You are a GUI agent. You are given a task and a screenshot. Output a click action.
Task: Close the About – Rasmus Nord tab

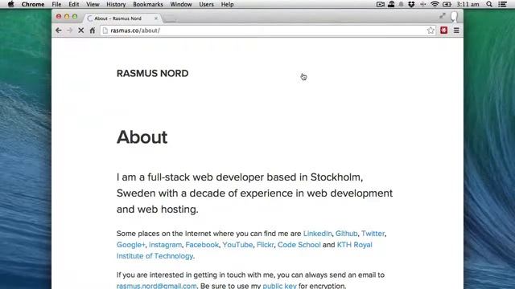(156, 18)
